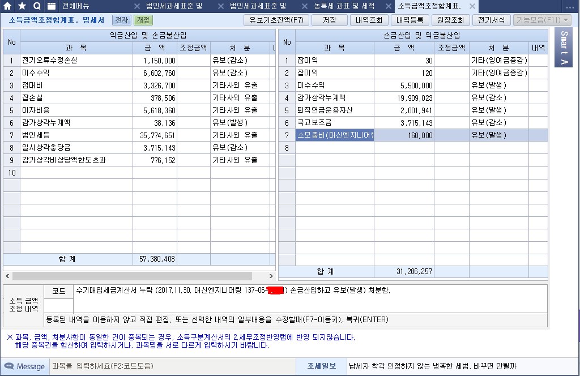Toggle the 전자 option
Viewport: 580px width, 376px height.
tap(121, 20)
